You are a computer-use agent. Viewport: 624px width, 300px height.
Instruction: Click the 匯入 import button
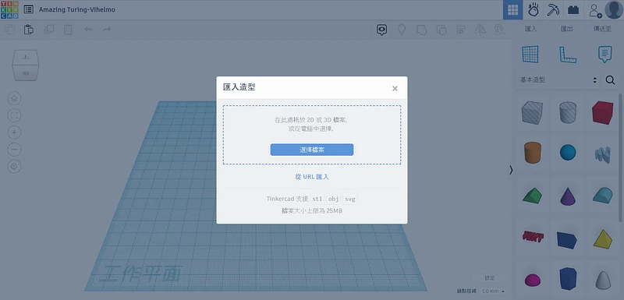pos(531,29)
